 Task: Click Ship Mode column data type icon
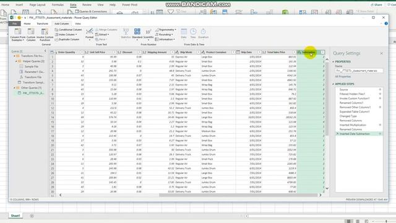pos(177,52)
